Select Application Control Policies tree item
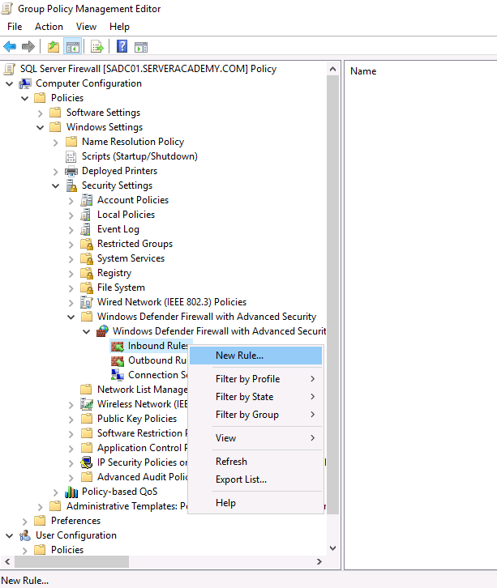This screenshot has height=588, width=497. 142,448
